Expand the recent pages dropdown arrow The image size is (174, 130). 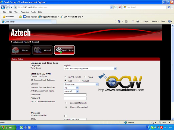coord(11,7)
